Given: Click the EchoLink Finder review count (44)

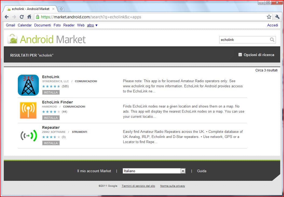Looking at the screenshot, I should [64, 112].
